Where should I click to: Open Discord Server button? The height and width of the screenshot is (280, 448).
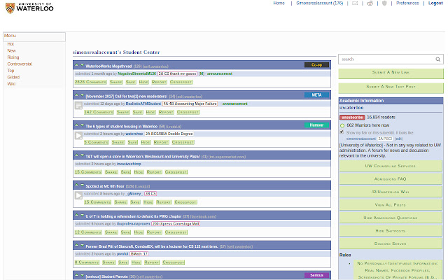click(391, 244)
